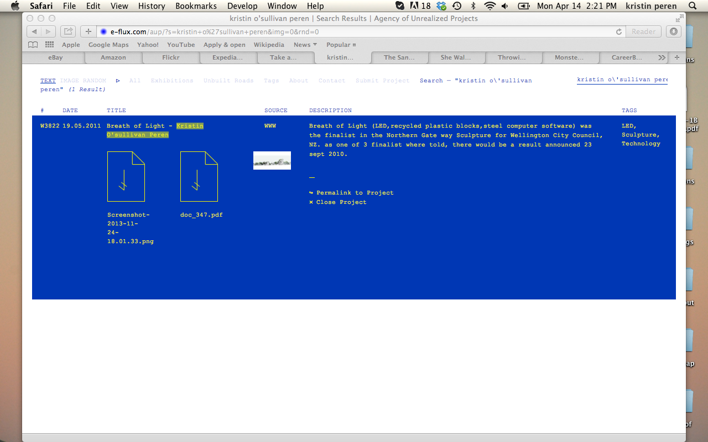708x442 pixels.
Task: Open the Share menu icon
Action: coord(67,31)
